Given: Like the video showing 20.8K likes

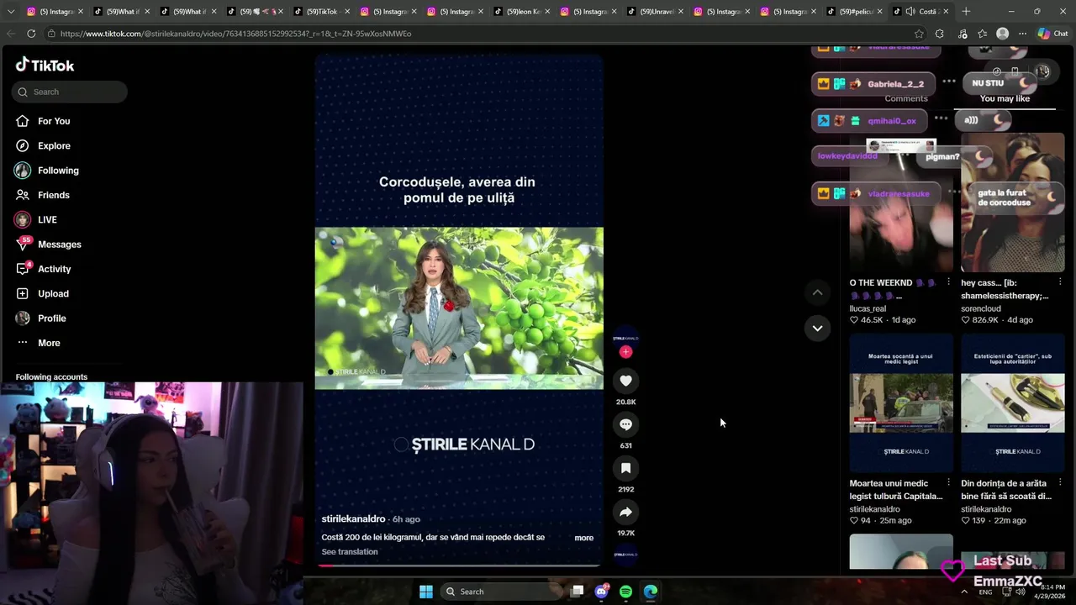Looking at the screenshot, I should pos(625,381).
